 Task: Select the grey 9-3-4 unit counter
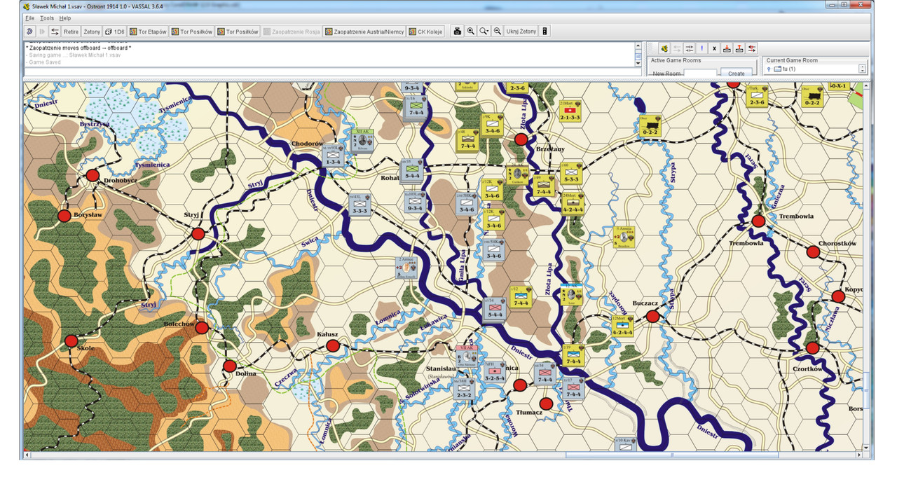click(x=415, y=201)
